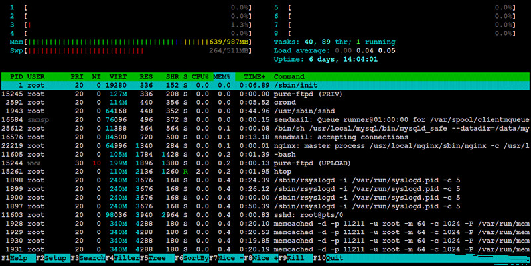Screen dimensions: 531x266
Task: Open the F6 SortBy menu
Action: coord(192,258)
